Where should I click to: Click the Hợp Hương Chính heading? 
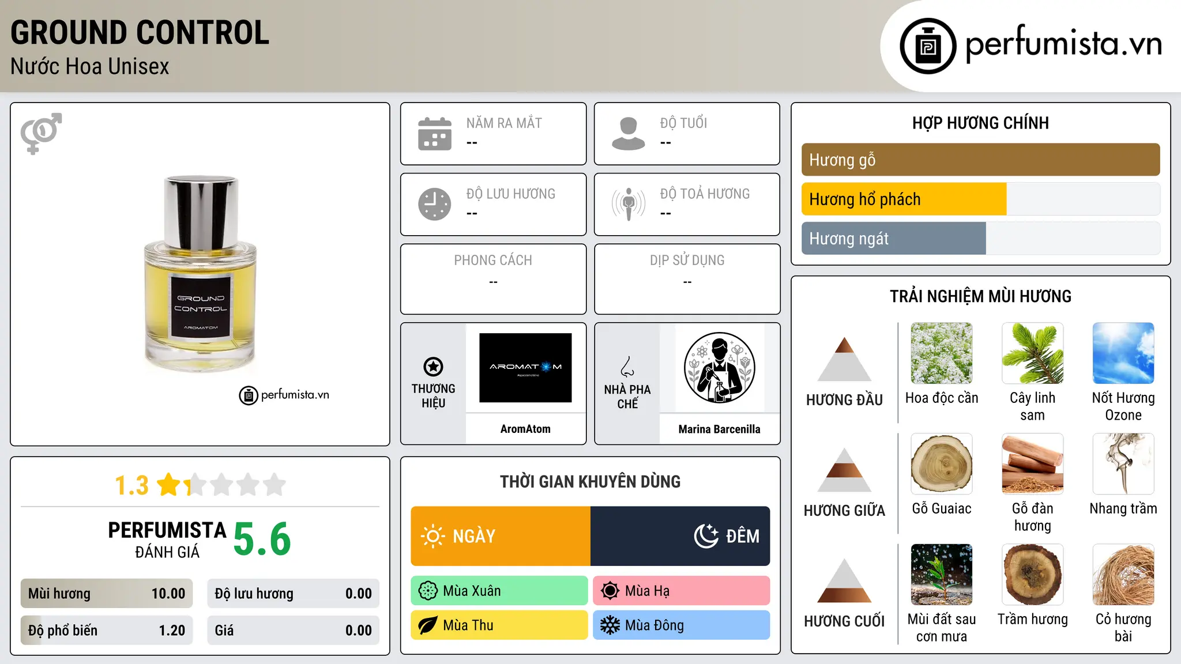(x=980, y=123)
